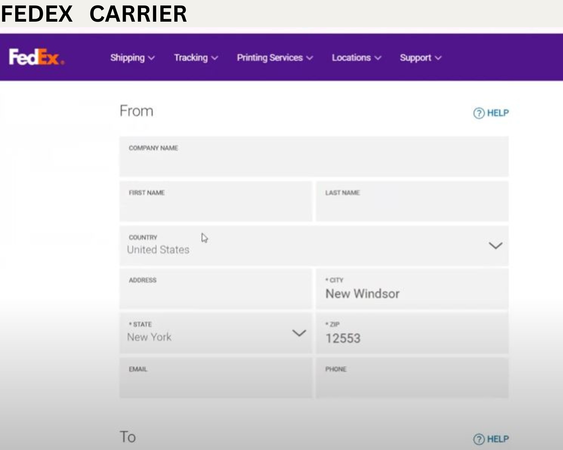Click the Phone input field

tap(412, 378)
